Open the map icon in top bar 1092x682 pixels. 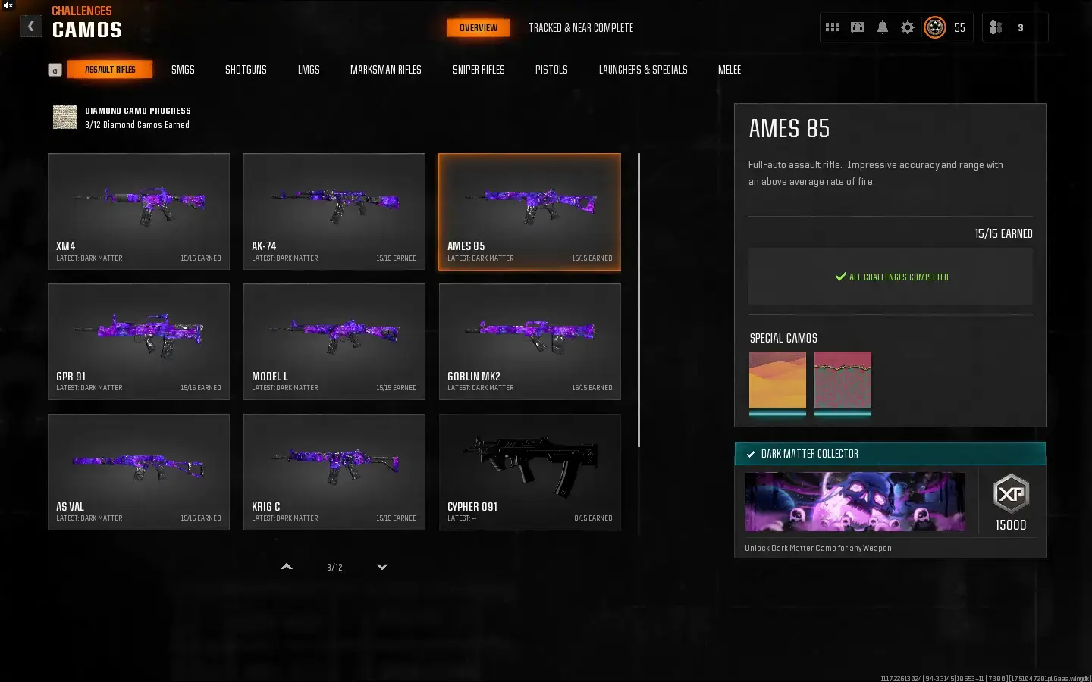[858, 27]
